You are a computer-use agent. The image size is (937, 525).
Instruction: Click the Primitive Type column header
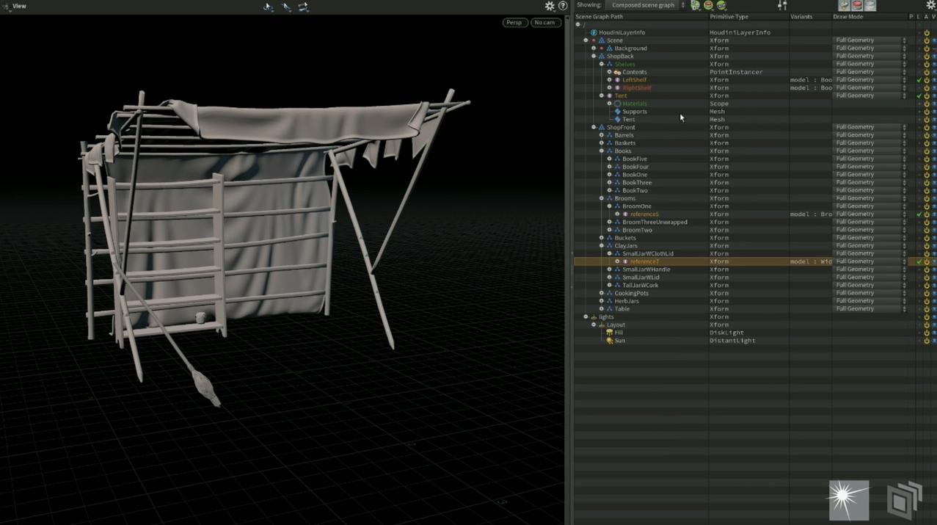(748, 17)
